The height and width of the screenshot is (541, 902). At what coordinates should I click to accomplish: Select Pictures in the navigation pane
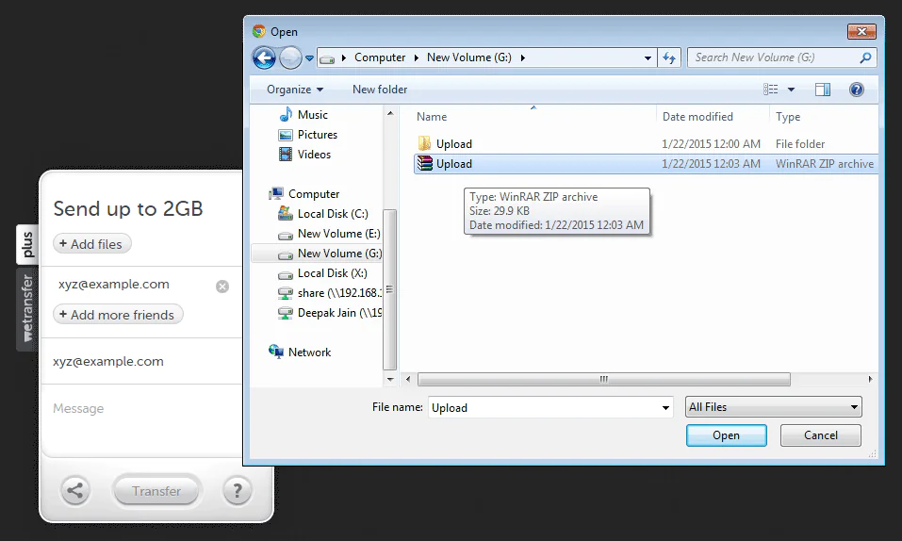[317, 135]
